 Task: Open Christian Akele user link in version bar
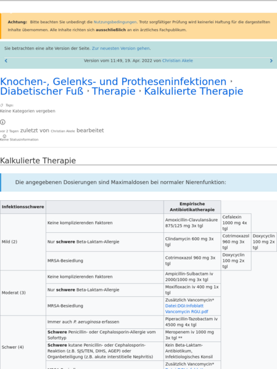pos(178,60)
